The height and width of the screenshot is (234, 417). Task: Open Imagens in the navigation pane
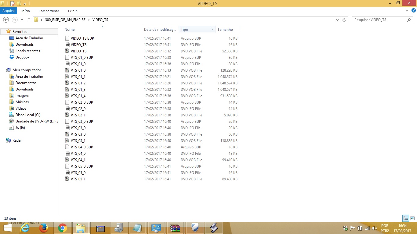click(x=23, y=96)
